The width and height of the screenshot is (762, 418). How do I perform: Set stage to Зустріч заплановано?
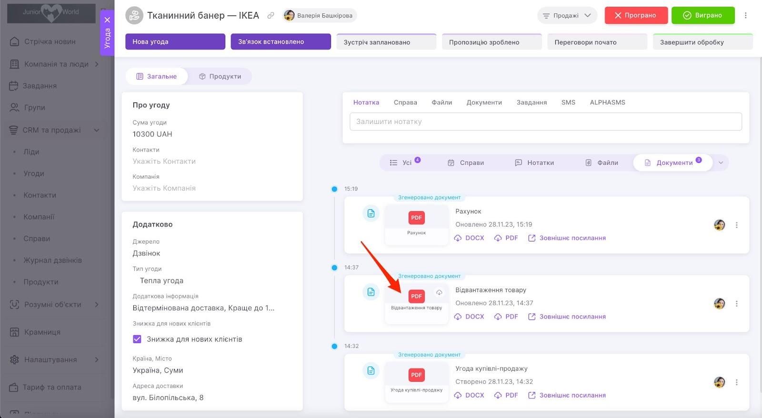pyautogui.click(x=386, y=42)
